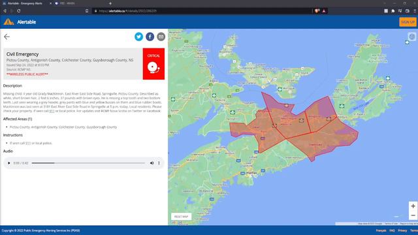Open the FAQ footer link
This screenshot has width=418, height=235.
pos(392,230)
